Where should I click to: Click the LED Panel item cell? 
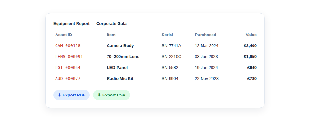[x=117, y=68]
